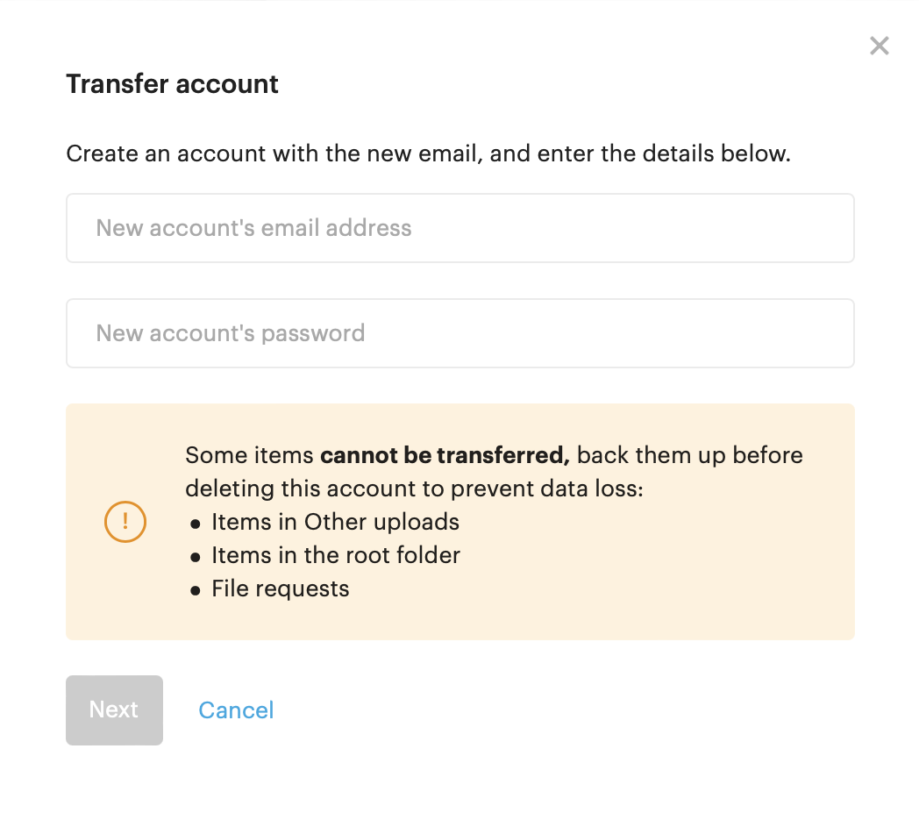Click the bullet dot before File requests
The width and height of the screenshot is (919, 813).
[x=196, y=590]
